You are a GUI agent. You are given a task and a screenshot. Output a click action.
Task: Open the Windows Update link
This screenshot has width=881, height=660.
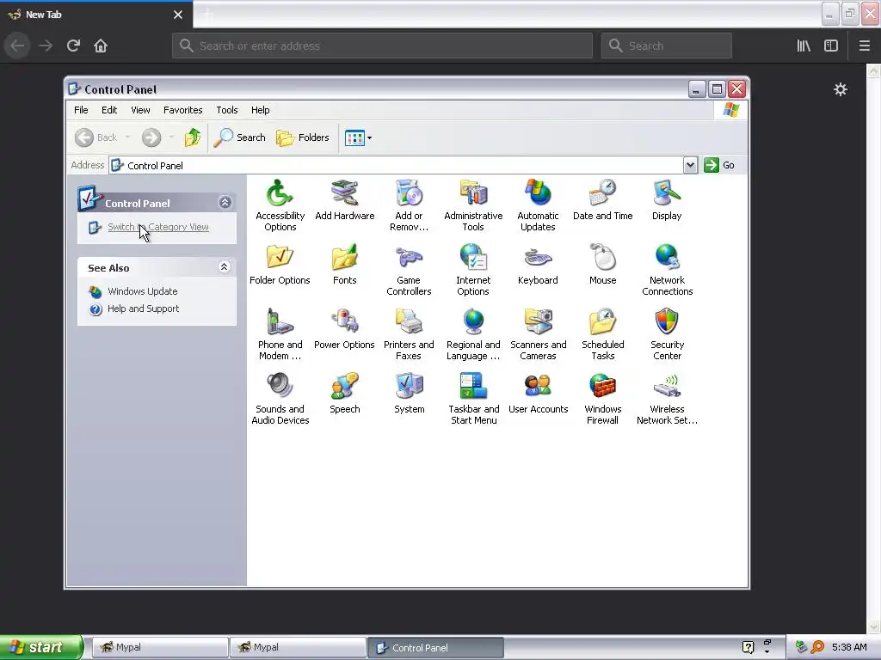142,291
